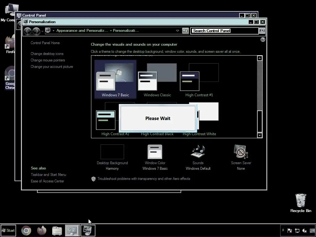The image size is (316, 237).
Task: Launch Chrome from the taskbar
Action: tap(26, 230)
